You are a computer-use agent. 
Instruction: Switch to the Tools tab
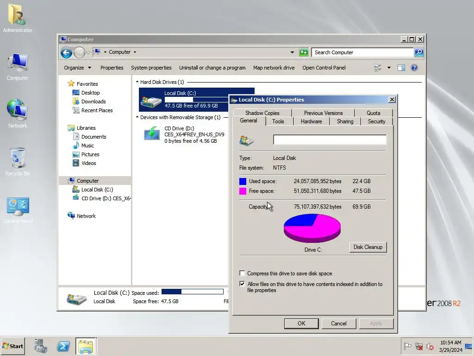coord(278,121)
